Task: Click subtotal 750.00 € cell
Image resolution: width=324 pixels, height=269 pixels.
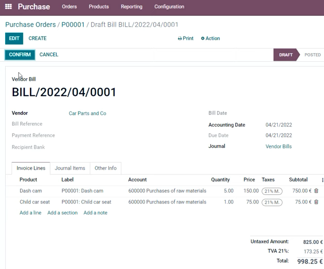Action: [x=302, y=191]
